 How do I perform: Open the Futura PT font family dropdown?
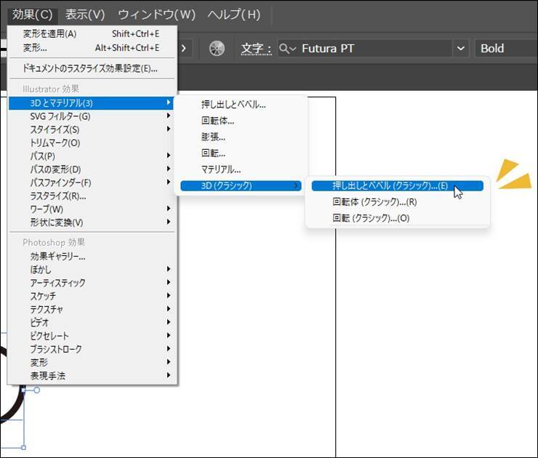click(x=460, y=49)
